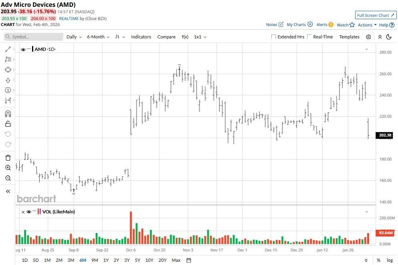Open VOL indicator more options dots
The width and height of the screenshot is (398, 265).
point(34,211)
